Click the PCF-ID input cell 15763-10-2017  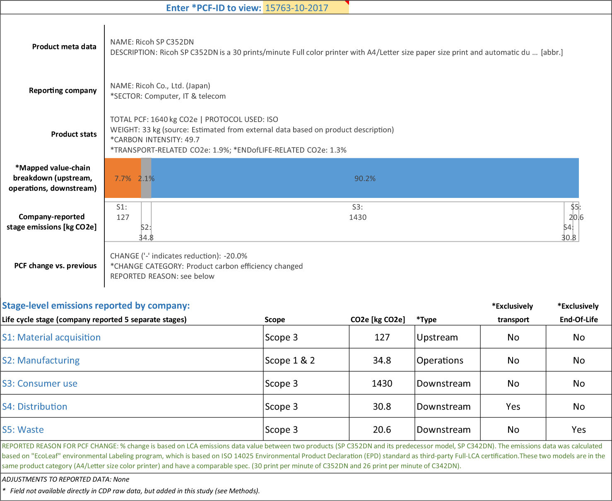tap(306, 7)
